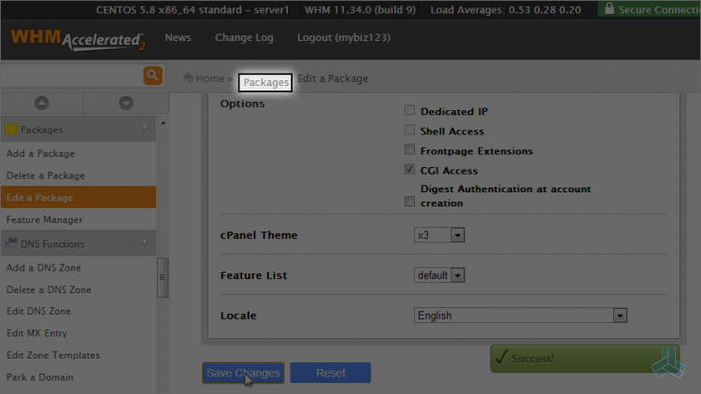Open Park a Domain link
The height and width of the screenshot is (394, 701).
click(x=40, y=377)
